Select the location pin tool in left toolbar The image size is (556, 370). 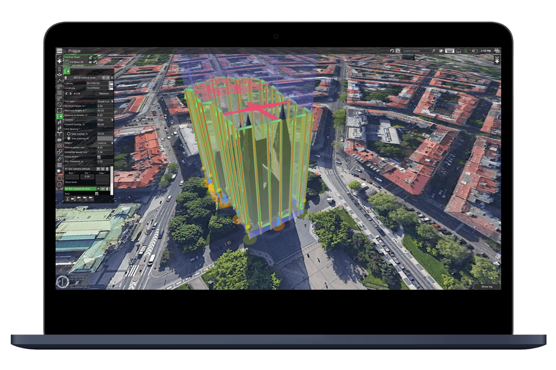point(59,69)
